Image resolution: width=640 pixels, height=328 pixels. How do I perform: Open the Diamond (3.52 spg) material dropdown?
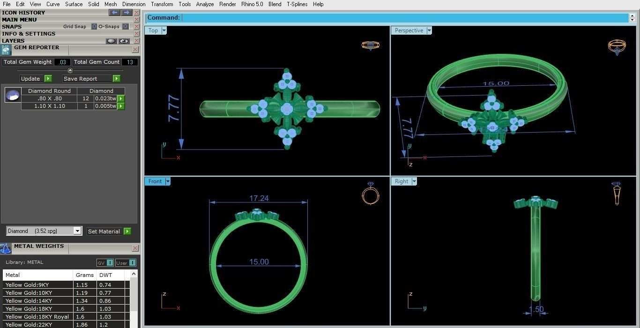coord(77,231)
